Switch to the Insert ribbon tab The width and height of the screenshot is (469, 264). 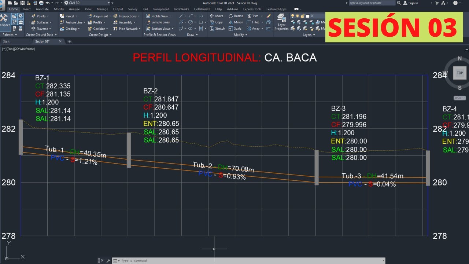click(27, 9)
